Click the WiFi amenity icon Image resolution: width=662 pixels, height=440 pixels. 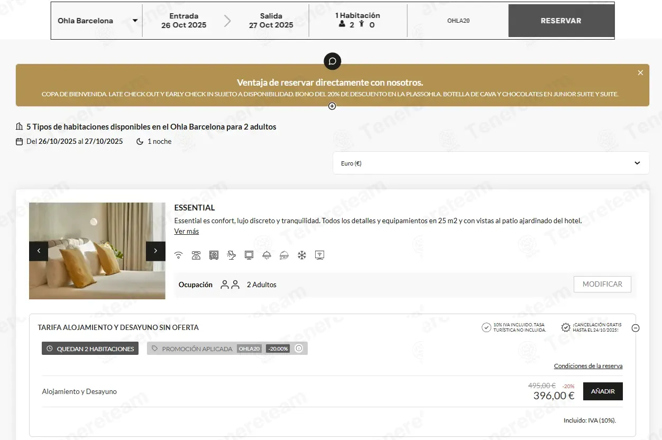click(x=179, y=255)
